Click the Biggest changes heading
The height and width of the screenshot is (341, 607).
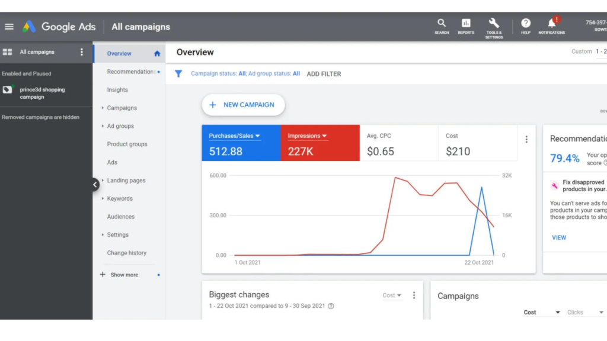point(239,295)
